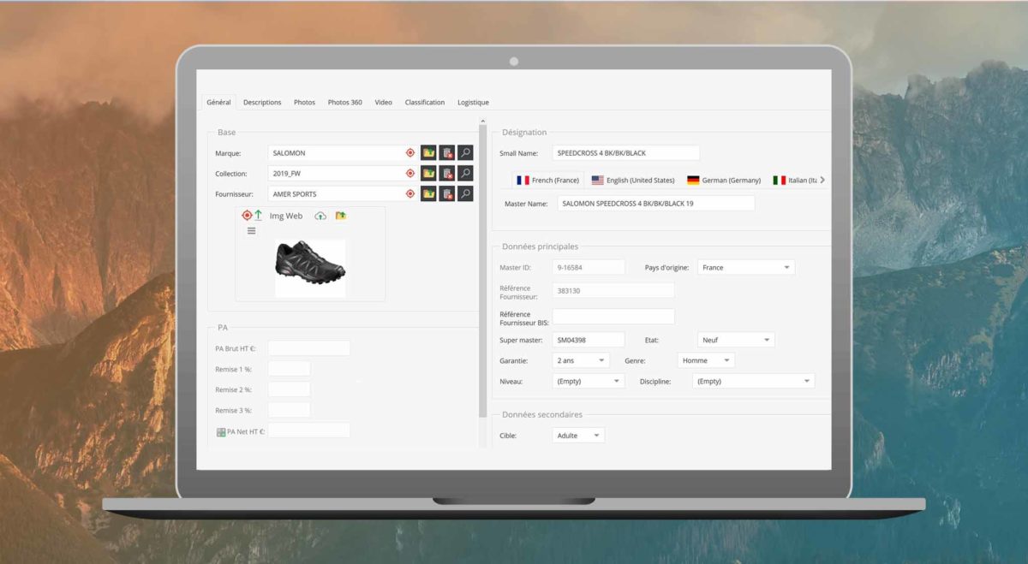Search suppliers with the Fournisseur magnifier icon
The width and height of the screenshot is (1028, 564).
click(465, 193)
